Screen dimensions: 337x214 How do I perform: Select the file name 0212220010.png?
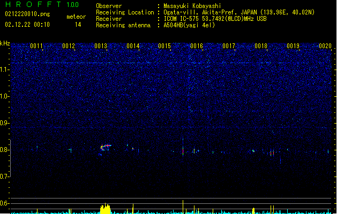click(27, 14)
